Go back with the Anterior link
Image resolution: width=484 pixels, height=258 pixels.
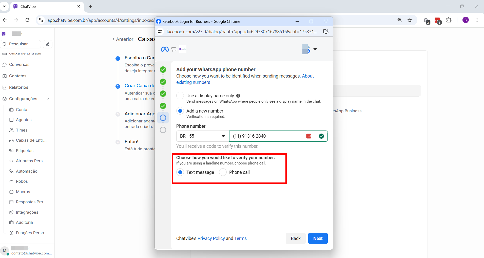(123, 39)
